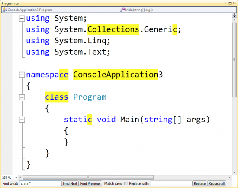Collapse the using directives region
238x188 pixels.
coord(22,19)
